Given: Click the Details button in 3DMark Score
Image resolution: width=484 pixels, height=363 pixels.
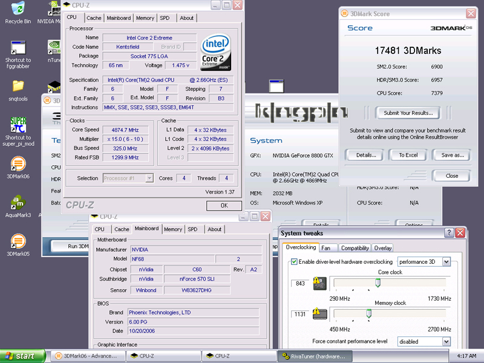Looking at the screenshot, I should 364,155.
